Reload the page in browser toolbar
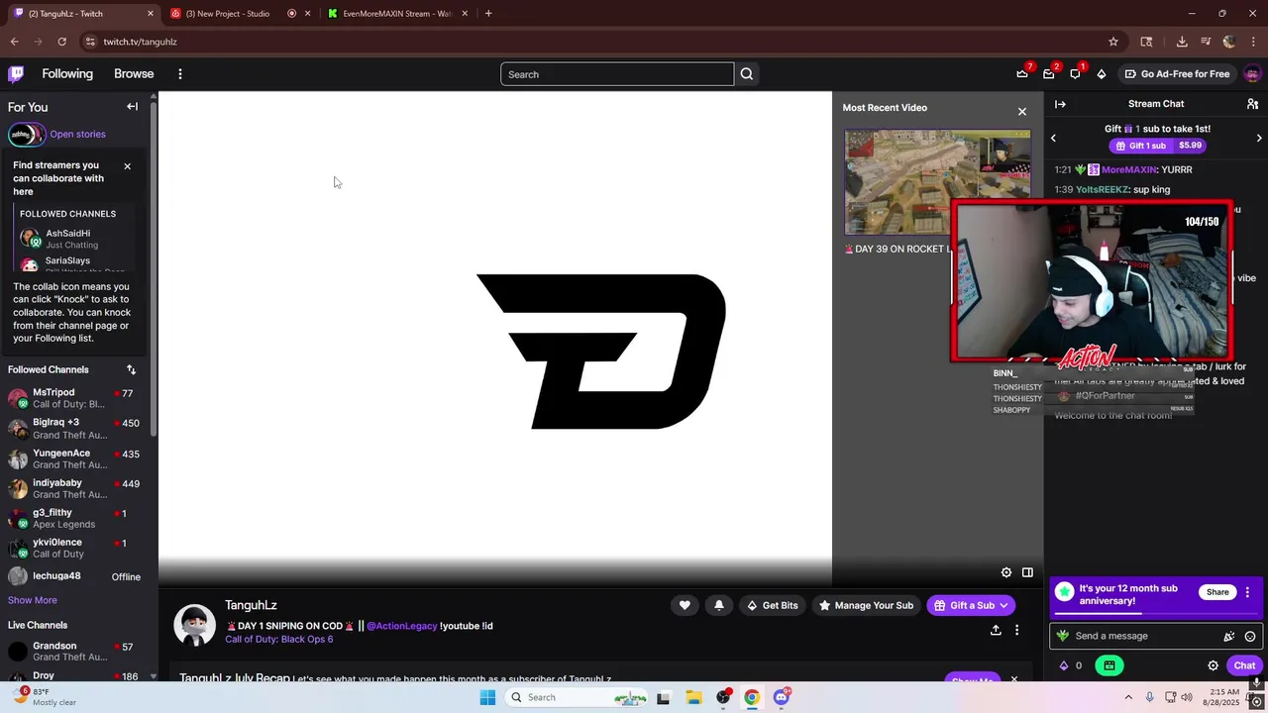This screenshot has height=713, width=1268. click(61, 42)
